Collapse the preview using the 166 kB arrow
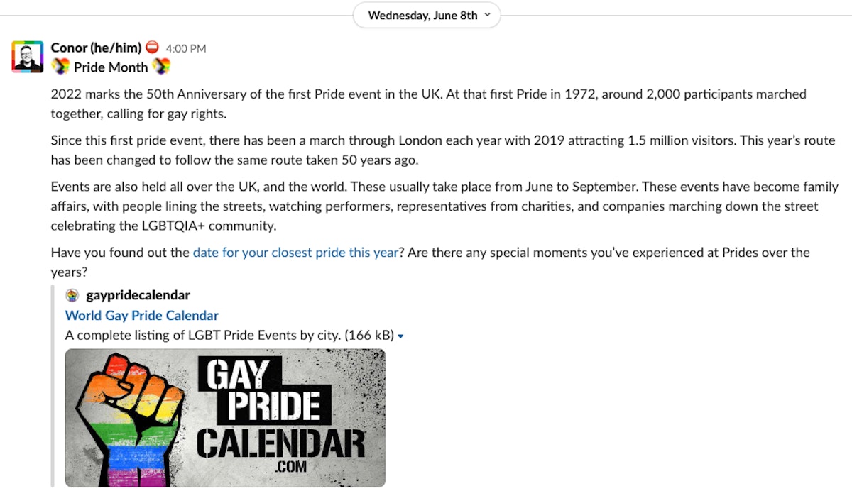Viewport: 852px width, 491px height. 400,336
